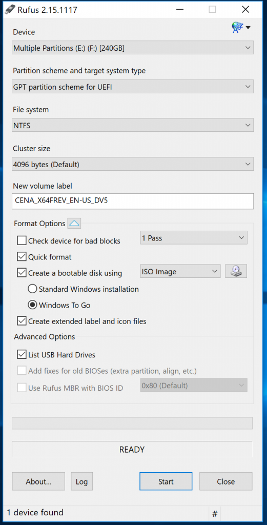
Task: Click the Rufus USB drive title icon
Action: [11, 10]
